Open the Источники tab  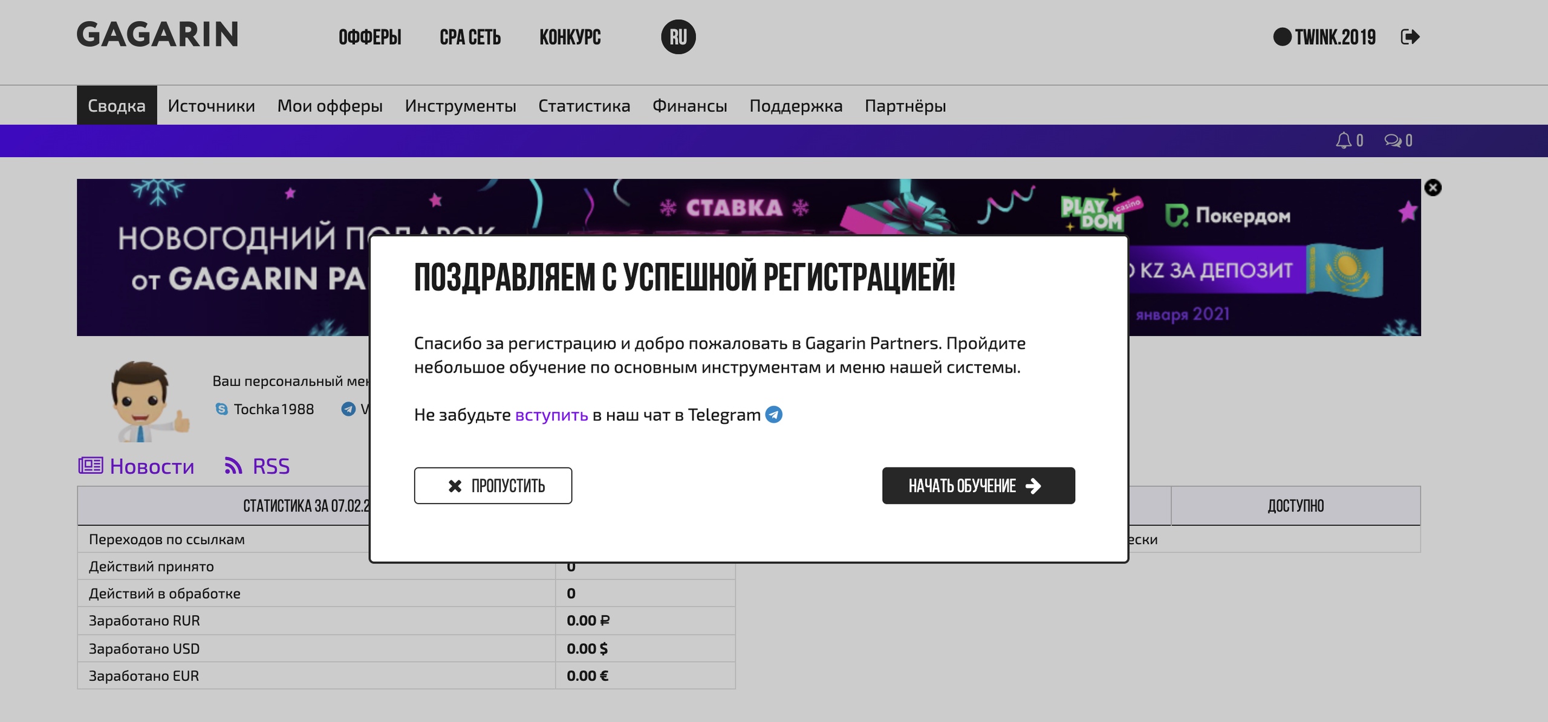pyautogui.click(x=211, y=106)
